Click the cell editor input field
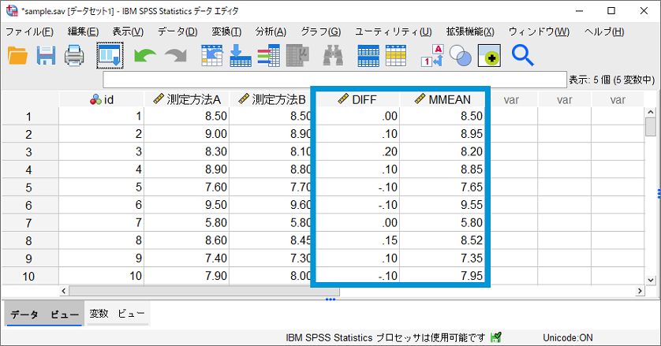This screenshot has height=346, width=661. point(334,80)
